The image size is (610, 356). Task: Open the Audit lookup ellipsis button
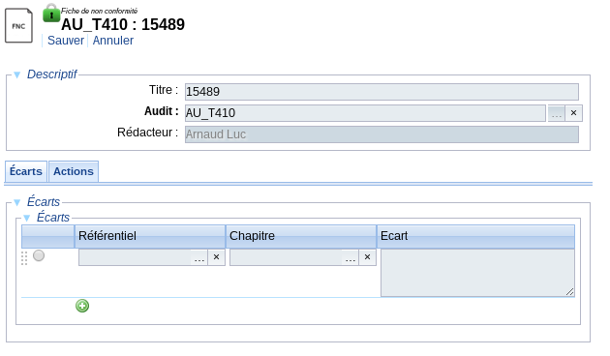pos(557,113)
